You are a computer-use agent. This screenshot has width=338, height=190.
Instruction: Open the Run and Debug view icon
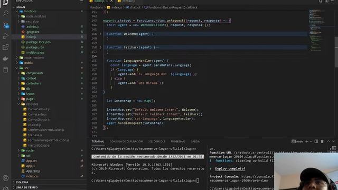(5, 36)
